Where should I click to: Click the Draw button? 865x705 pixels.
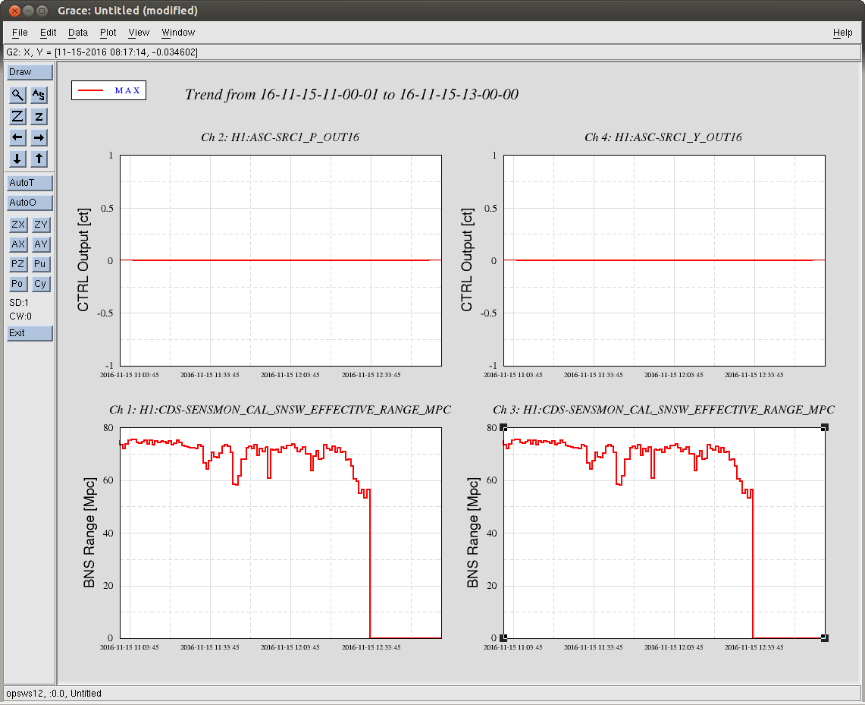click(30, 72)
